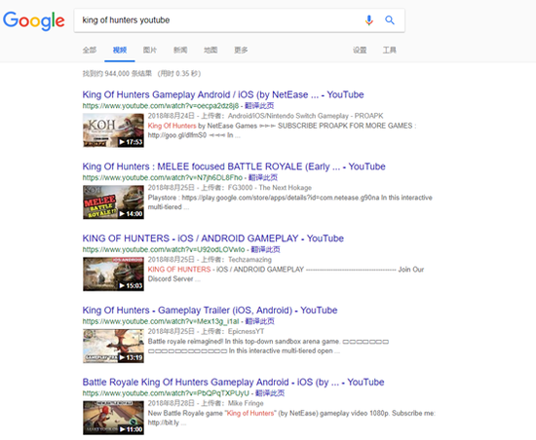
Task: Switch to the 图片 tab
Action: (150, 51)
